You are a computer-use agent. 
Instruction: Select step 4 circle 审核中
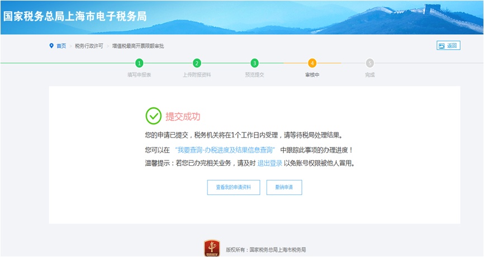click(312, 63)
